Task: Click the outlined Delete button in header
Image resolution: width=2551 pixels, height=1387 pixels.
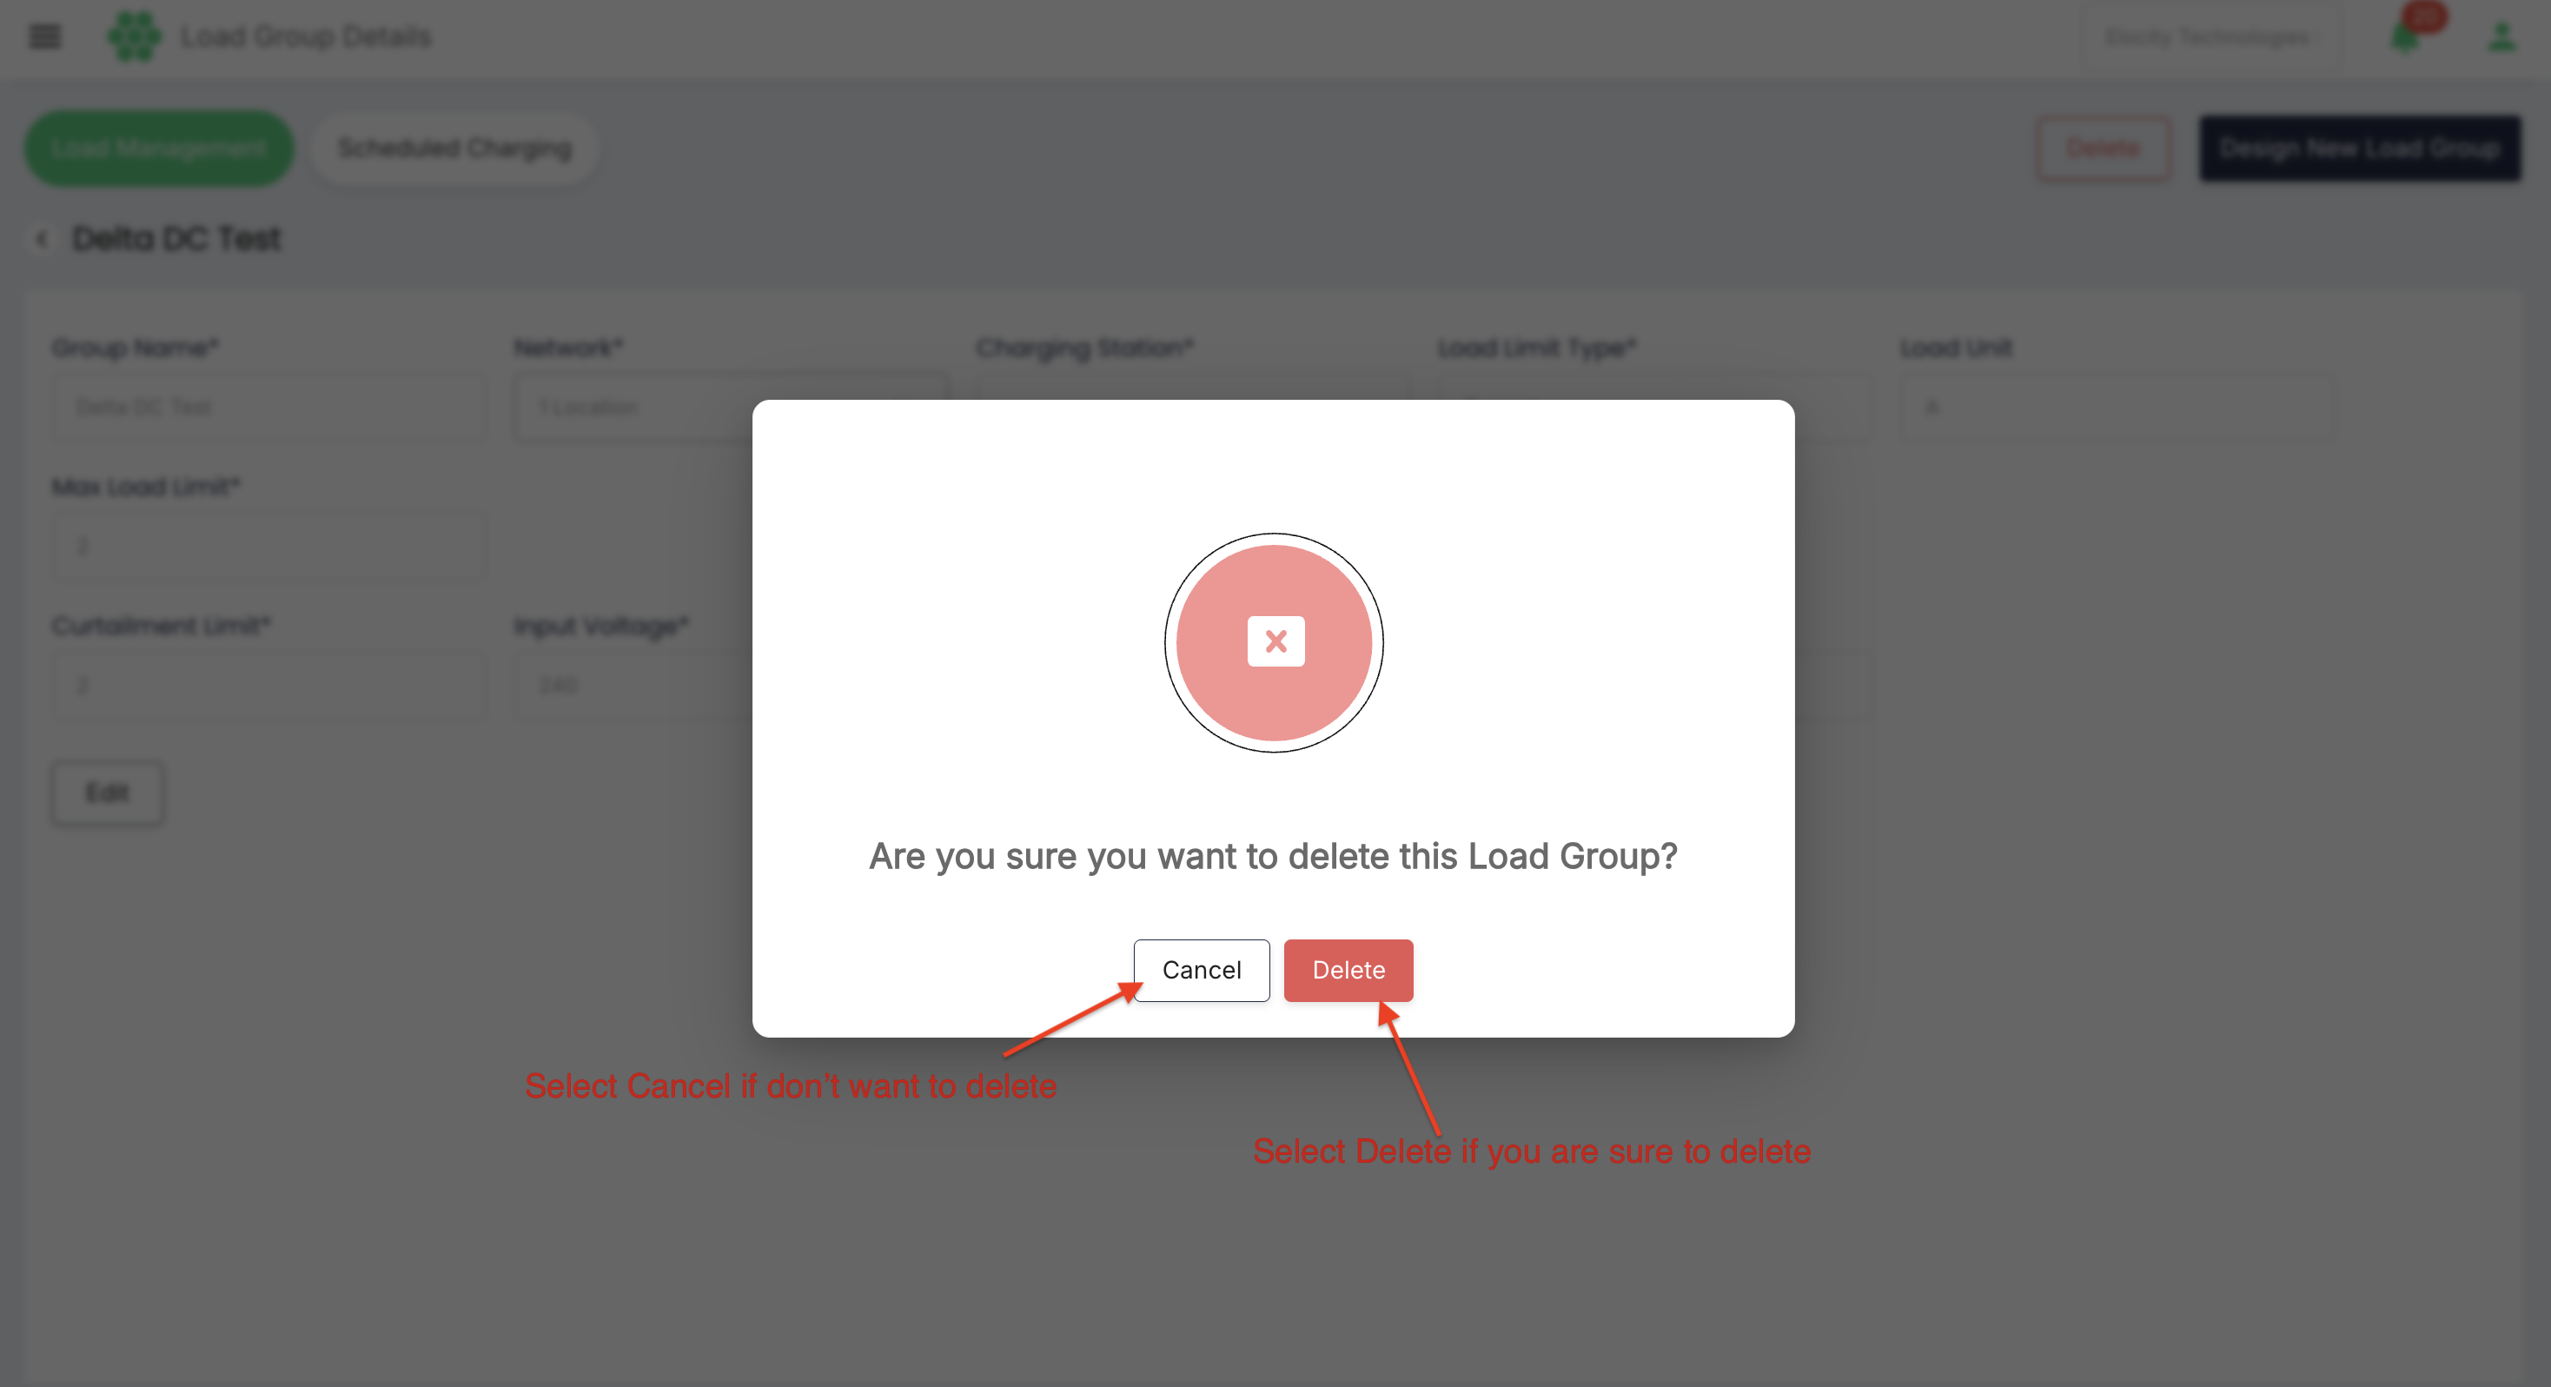Action: pyautogui.click(x=2104, y=148)
